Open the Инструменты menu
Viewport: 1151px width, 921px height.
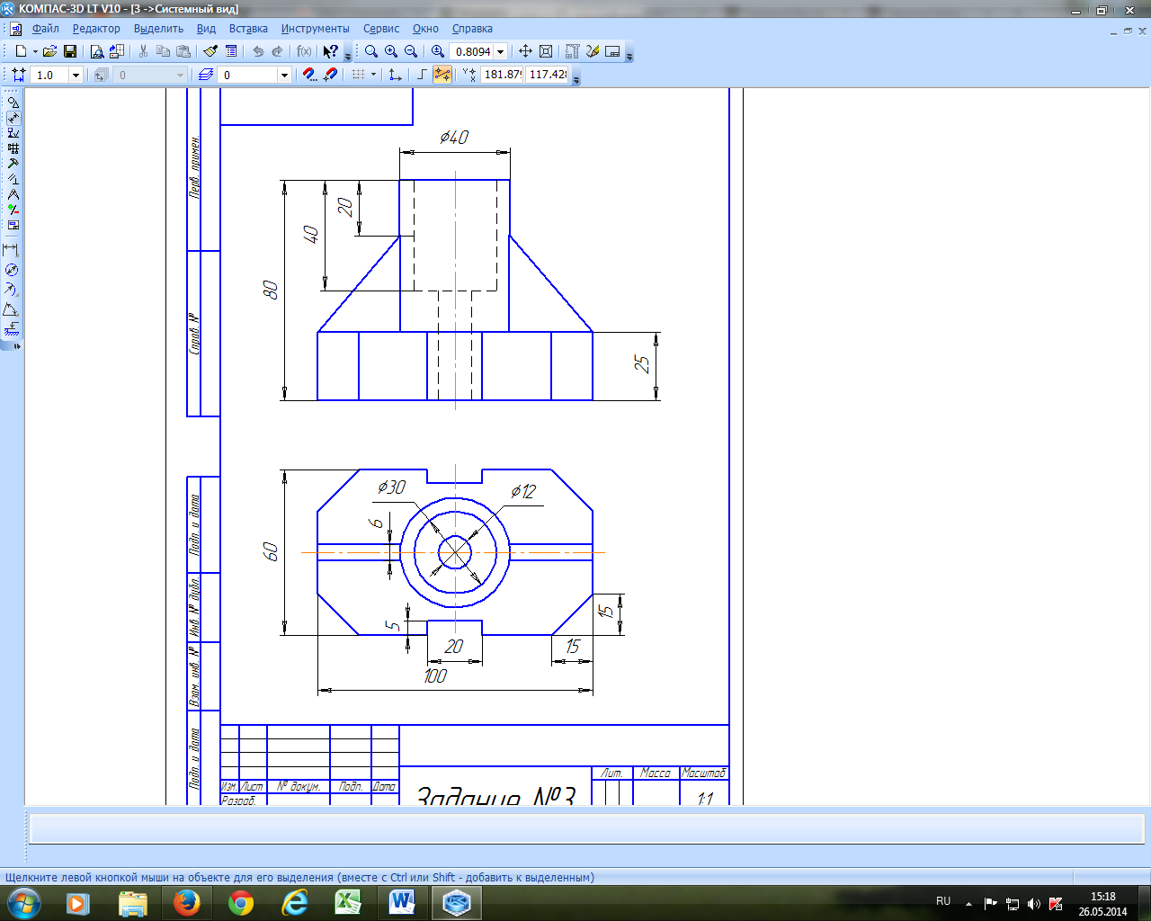pyautogui.click(x=315, y=29)
